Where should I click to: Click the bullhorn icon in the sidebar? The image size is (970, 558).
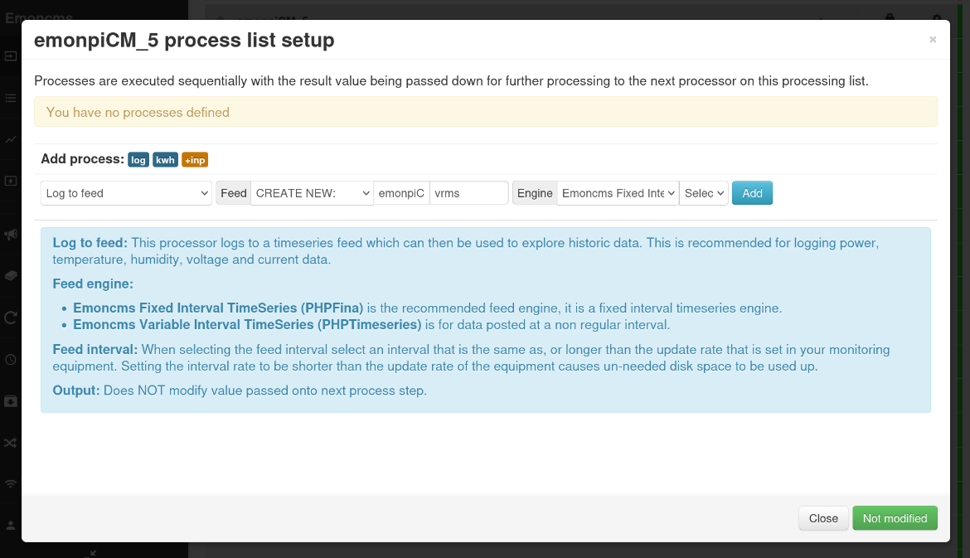coord(10,235)
